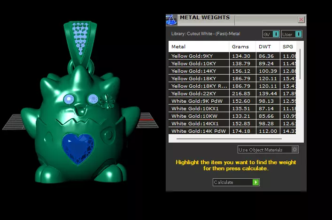Click the 87.14 DWT cell
The image size is (332, 220).
268,108
